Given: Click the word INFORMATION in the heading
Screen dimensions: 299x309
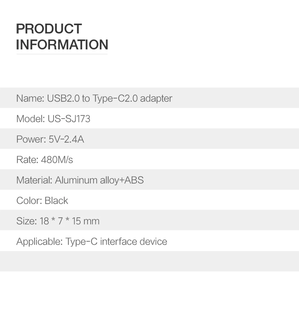Looking at the screenshot, I should coord(62,44).
